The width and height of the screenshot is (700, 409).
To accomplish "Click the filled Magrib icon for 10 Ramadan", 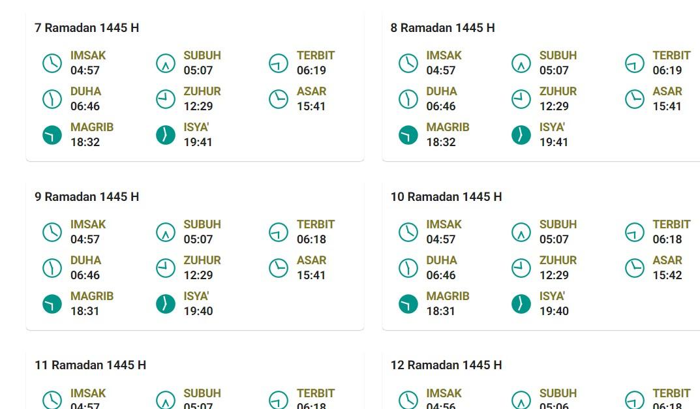I will pos(408,304).
